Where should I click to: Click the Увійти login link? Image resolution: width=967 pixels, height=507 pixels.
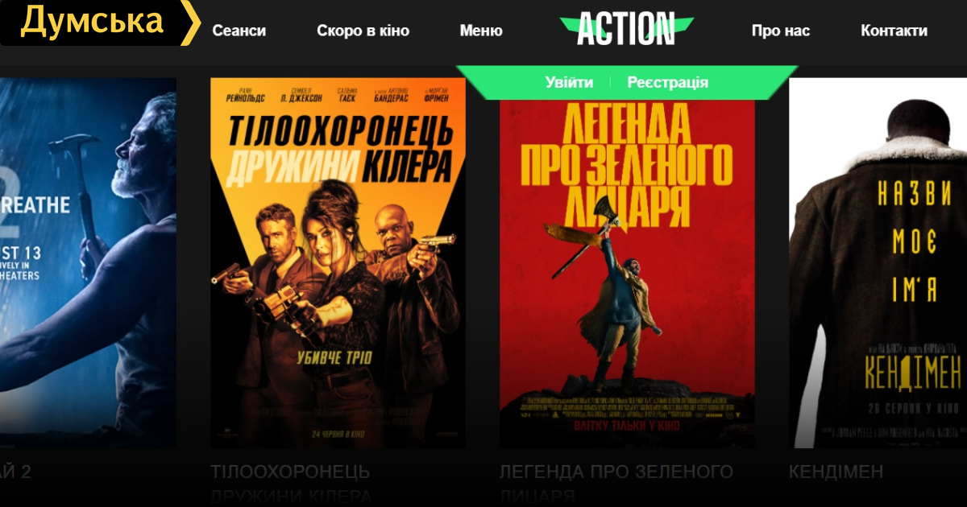coord(569,82)
